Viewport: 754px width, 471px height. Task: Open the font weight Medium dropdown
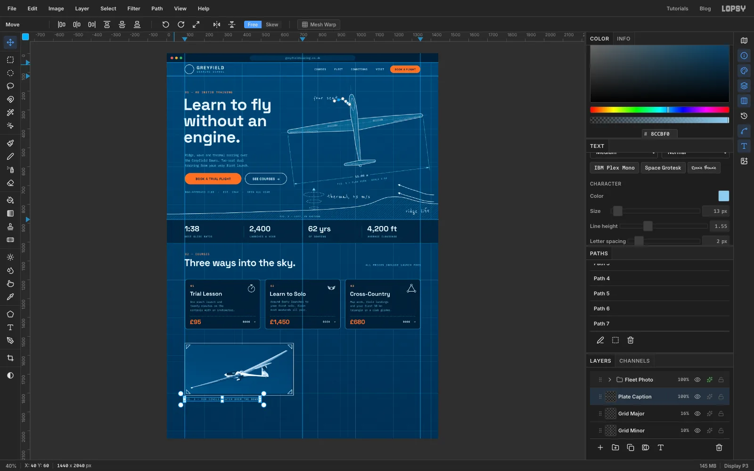click(623, 153)
